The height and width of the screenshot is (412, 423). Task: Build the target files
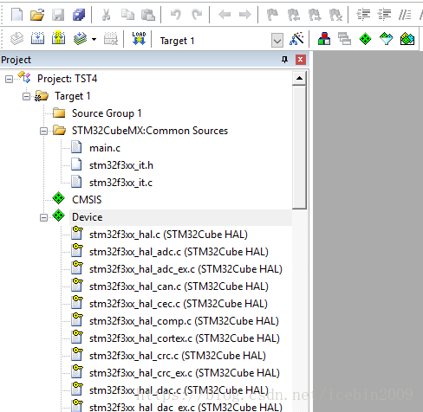pos(37,39)
